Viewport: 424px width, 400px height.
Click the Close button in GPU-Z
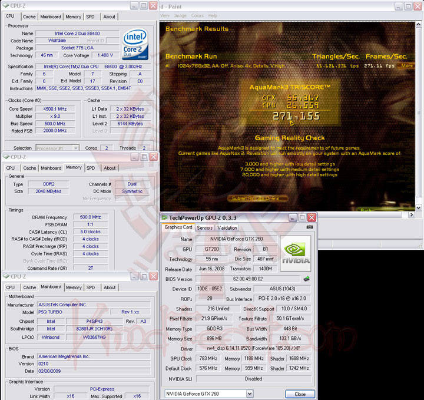[x=300, y=394]
